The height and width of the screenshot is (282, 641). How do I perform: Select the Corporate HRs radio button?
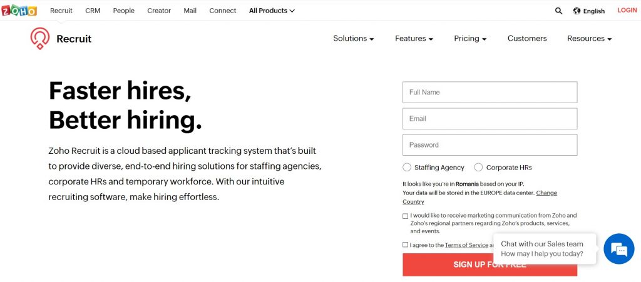[478, 168]
